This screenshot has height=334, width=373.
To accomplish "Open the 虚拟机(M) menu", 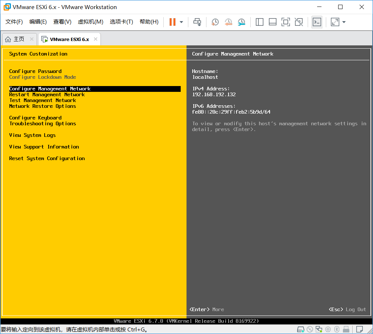I will (90, 22).
